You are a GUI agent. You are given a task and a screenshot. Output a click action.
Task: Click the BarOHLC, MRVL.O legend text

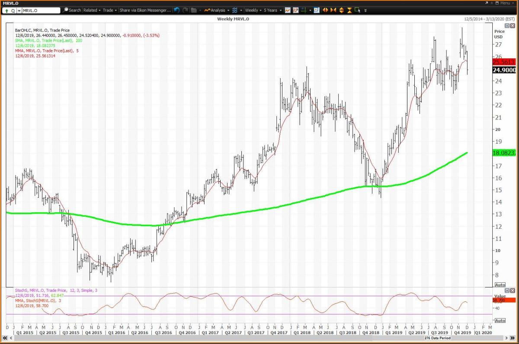coord(42,30)
